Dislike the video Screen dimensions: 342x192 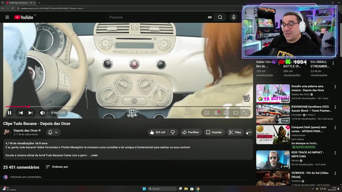(173, 132)
